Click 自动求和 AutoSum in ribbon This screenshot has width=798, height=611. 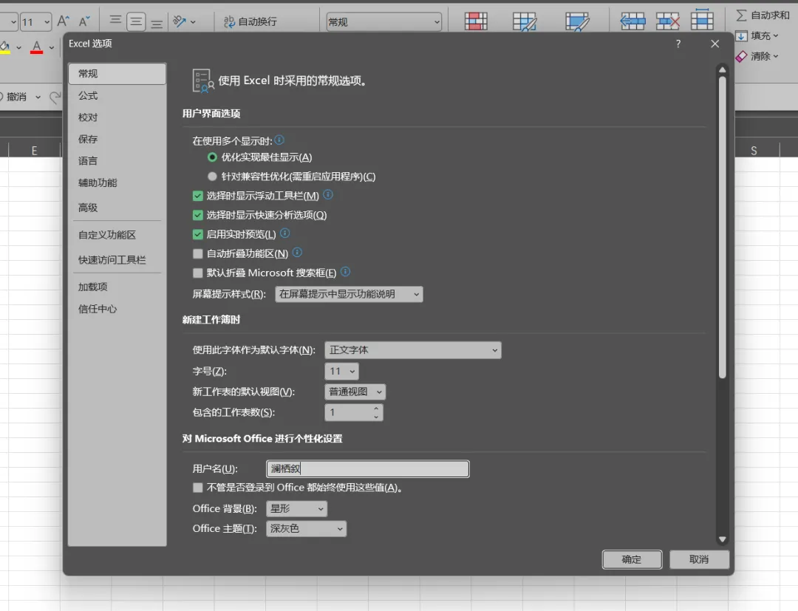[763, 16]
